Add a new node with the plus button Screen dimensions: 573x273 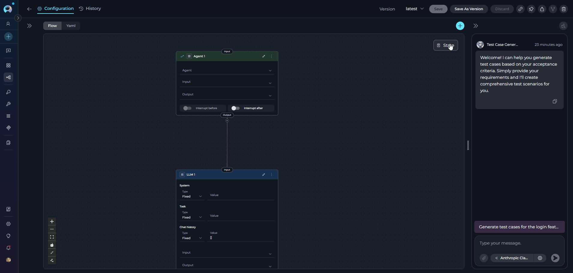point(460,26)
